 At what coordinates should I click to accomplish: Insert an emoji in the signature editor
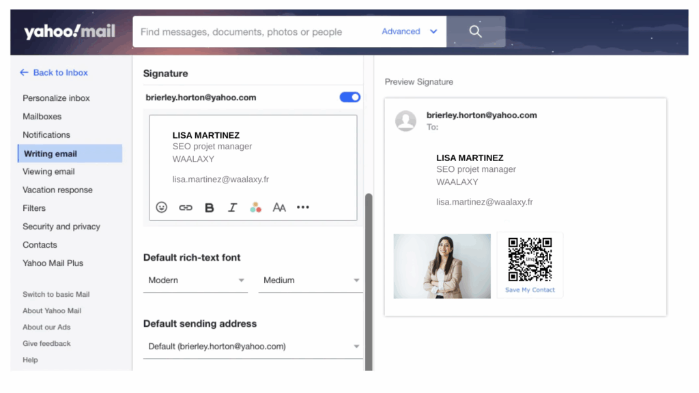click(x=162, y=207)
